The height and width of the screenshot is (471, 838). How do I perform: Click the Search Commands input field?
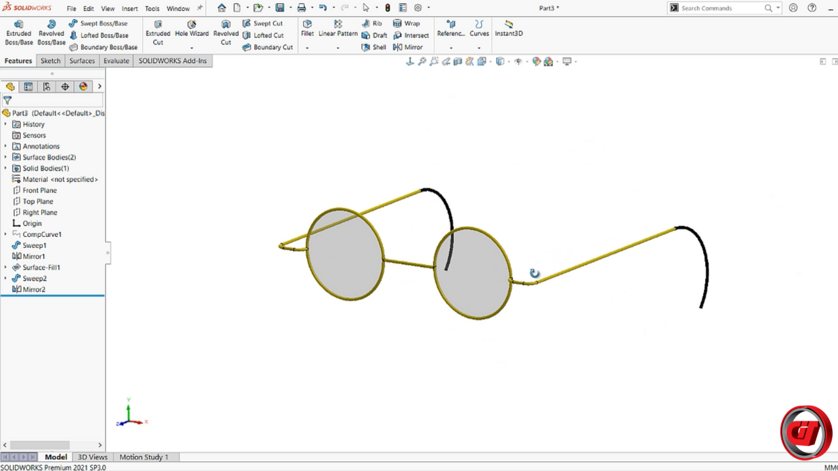click(721, 8)
